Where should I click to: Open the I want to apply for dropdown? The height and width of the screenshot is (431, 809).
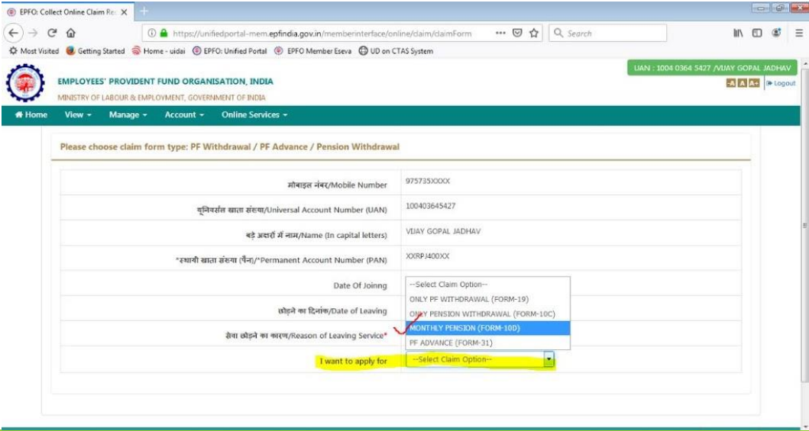480,359
